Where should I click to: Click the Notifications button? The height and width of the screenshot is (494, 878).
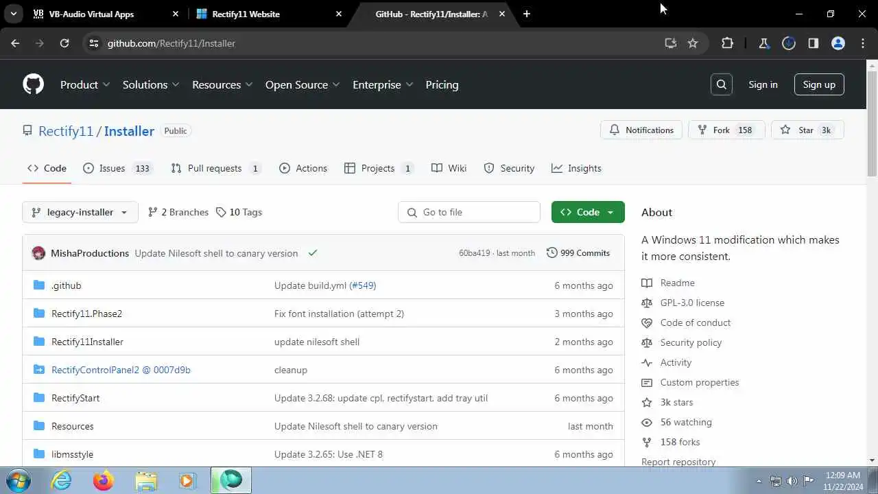(x=641, y=130)
